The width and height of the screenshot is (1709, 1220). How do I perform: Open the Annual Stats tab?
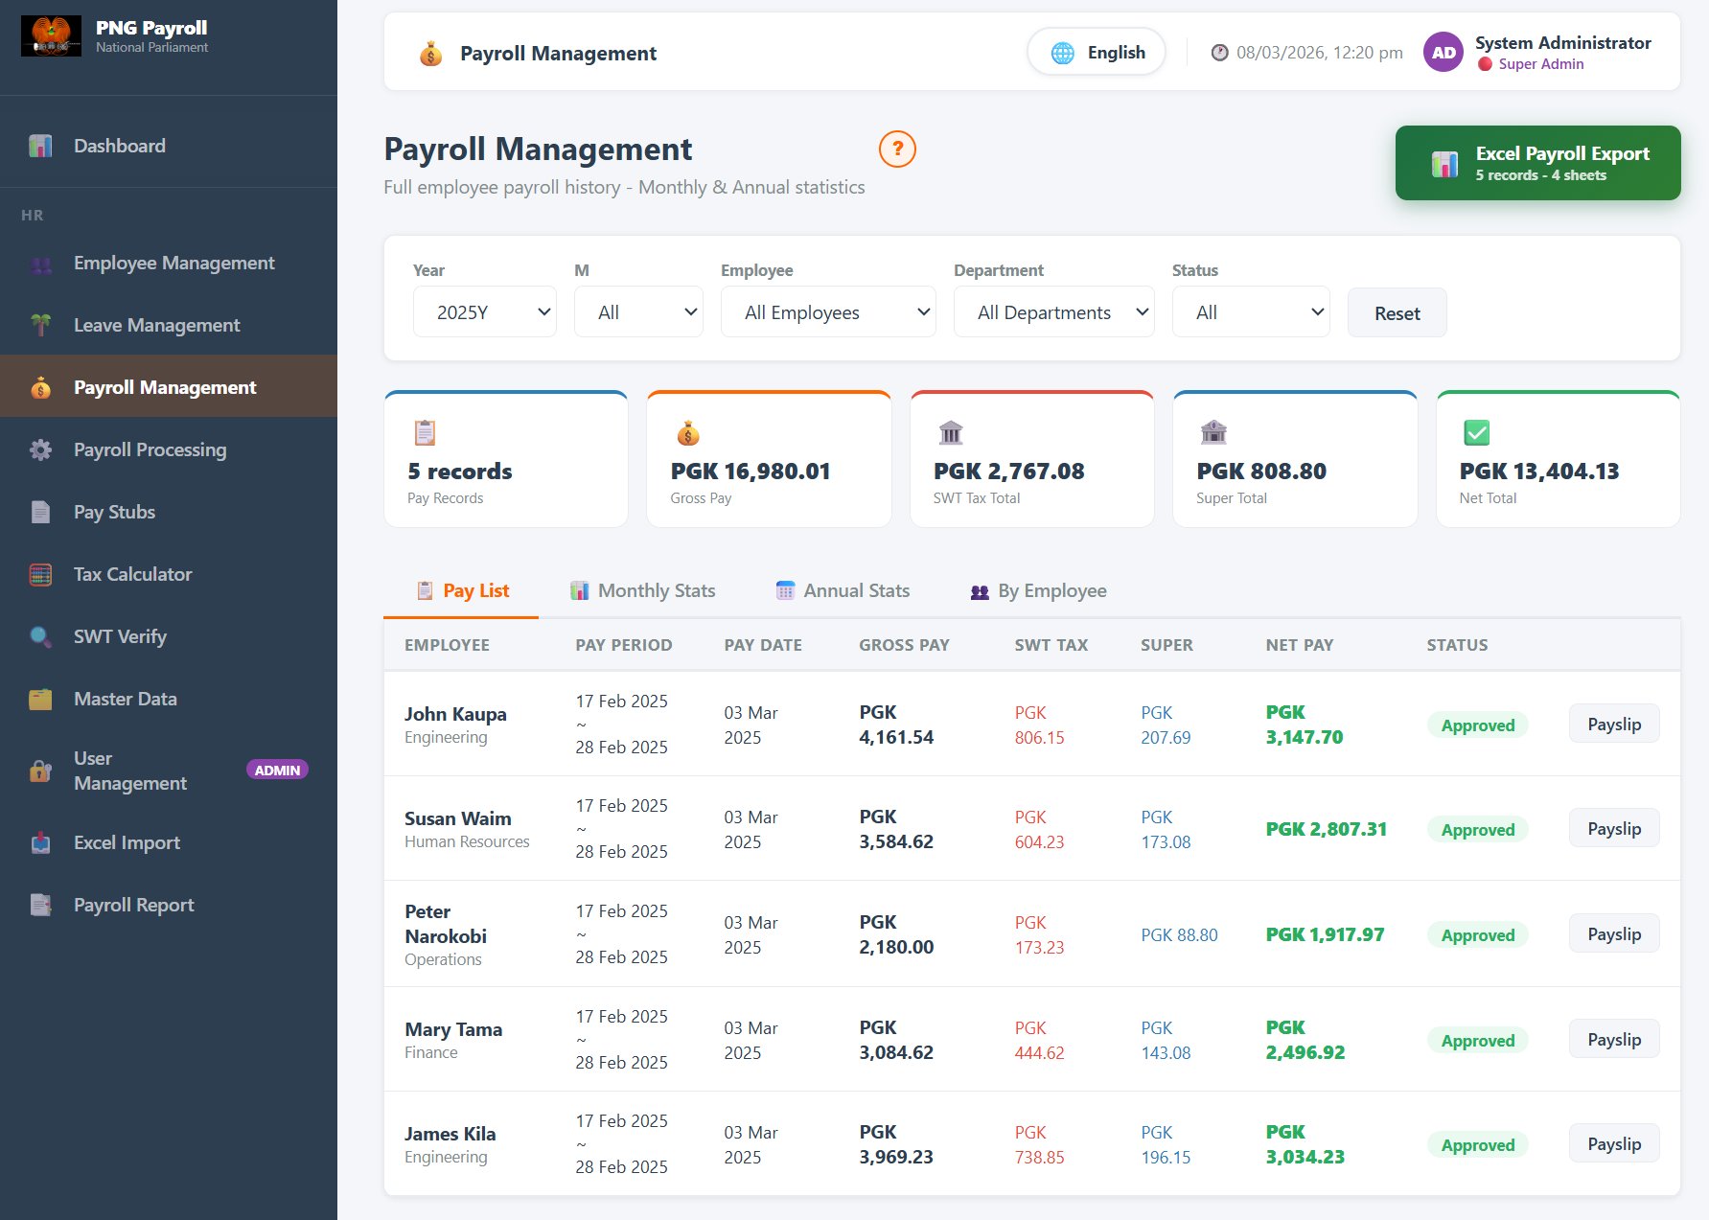click(842, 591)
